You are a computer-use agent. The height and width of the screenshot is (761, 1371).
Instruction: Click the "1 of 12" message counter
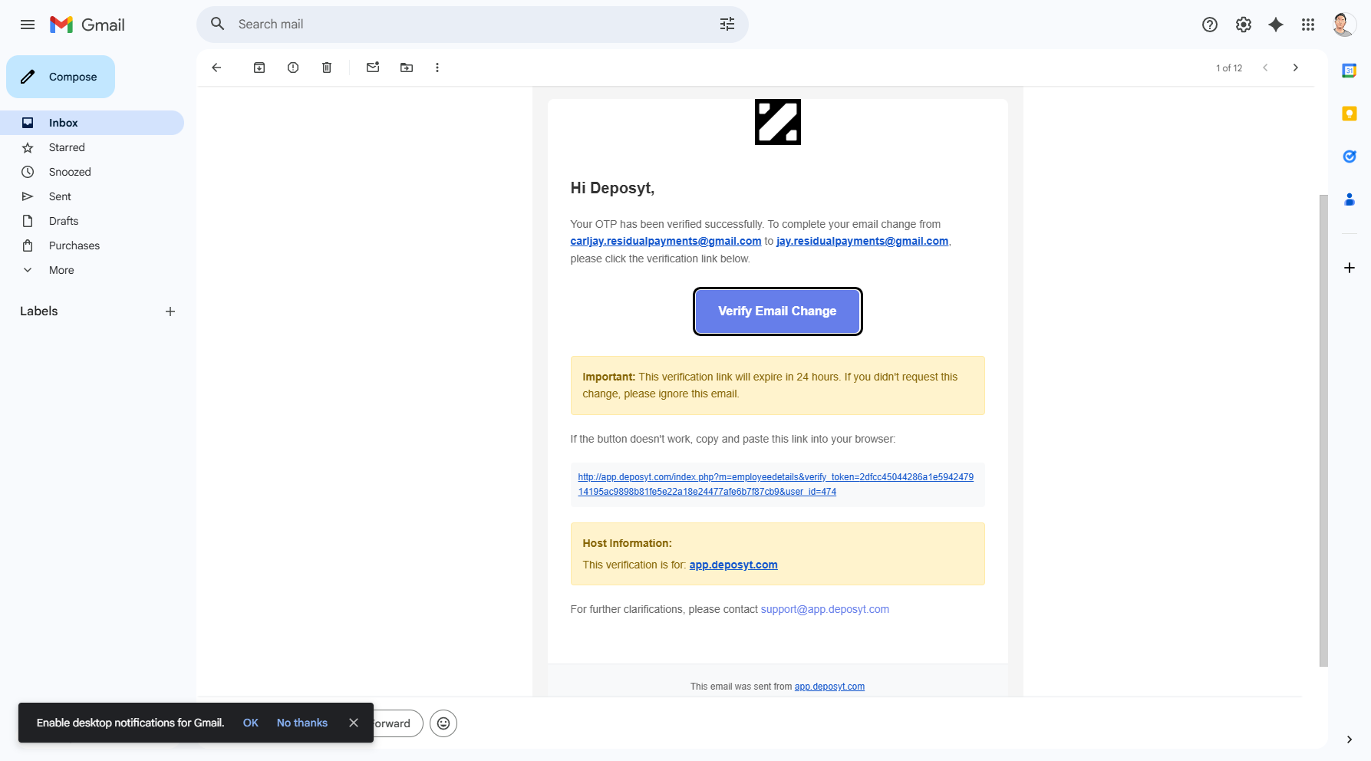[x=1229, y=68]
